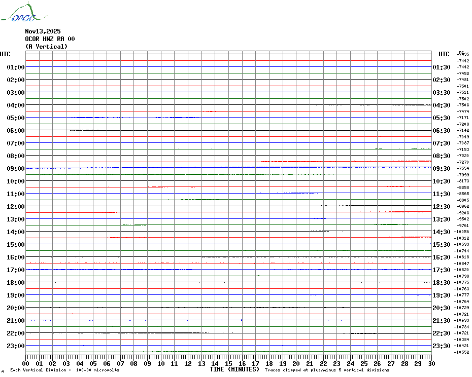
Task: Select the 01:00 time label
Action: [16, 67]
